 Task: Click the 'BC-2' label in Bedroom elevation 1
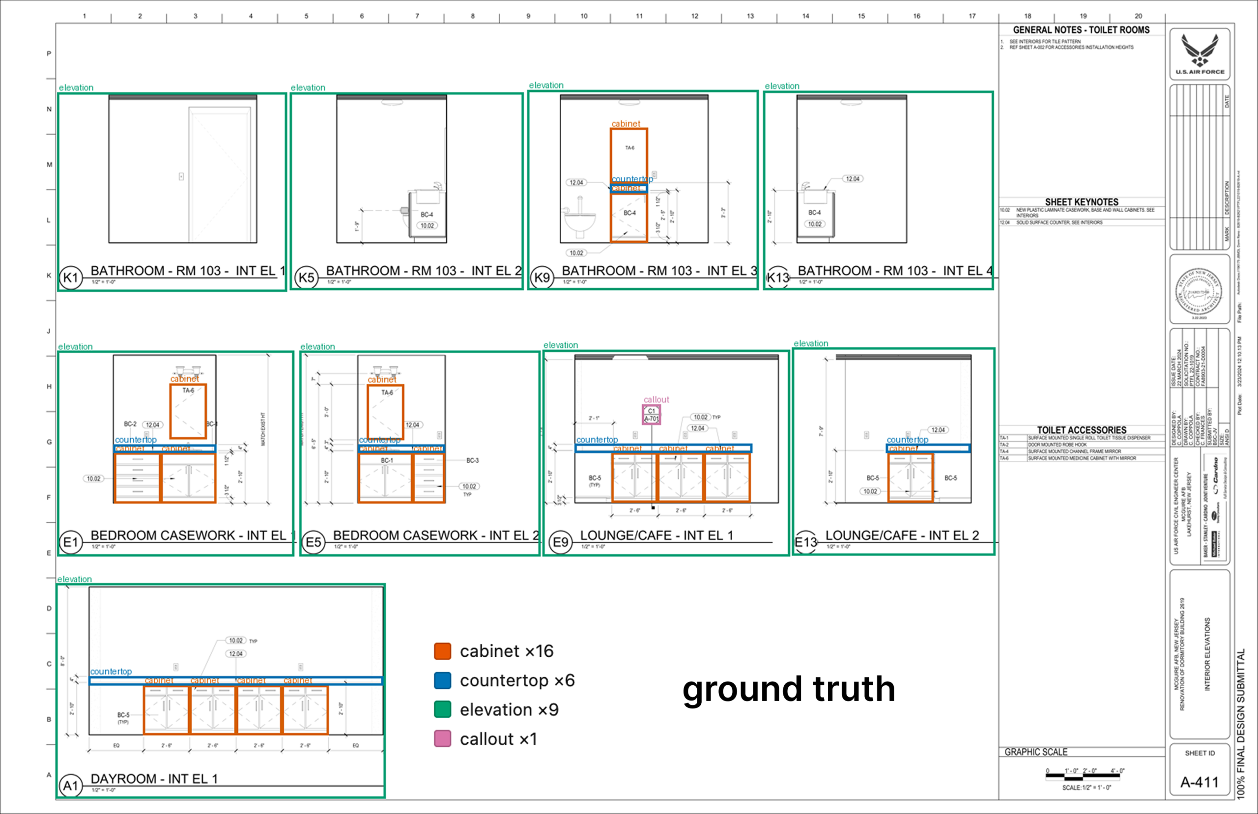[x=130, y=424]
